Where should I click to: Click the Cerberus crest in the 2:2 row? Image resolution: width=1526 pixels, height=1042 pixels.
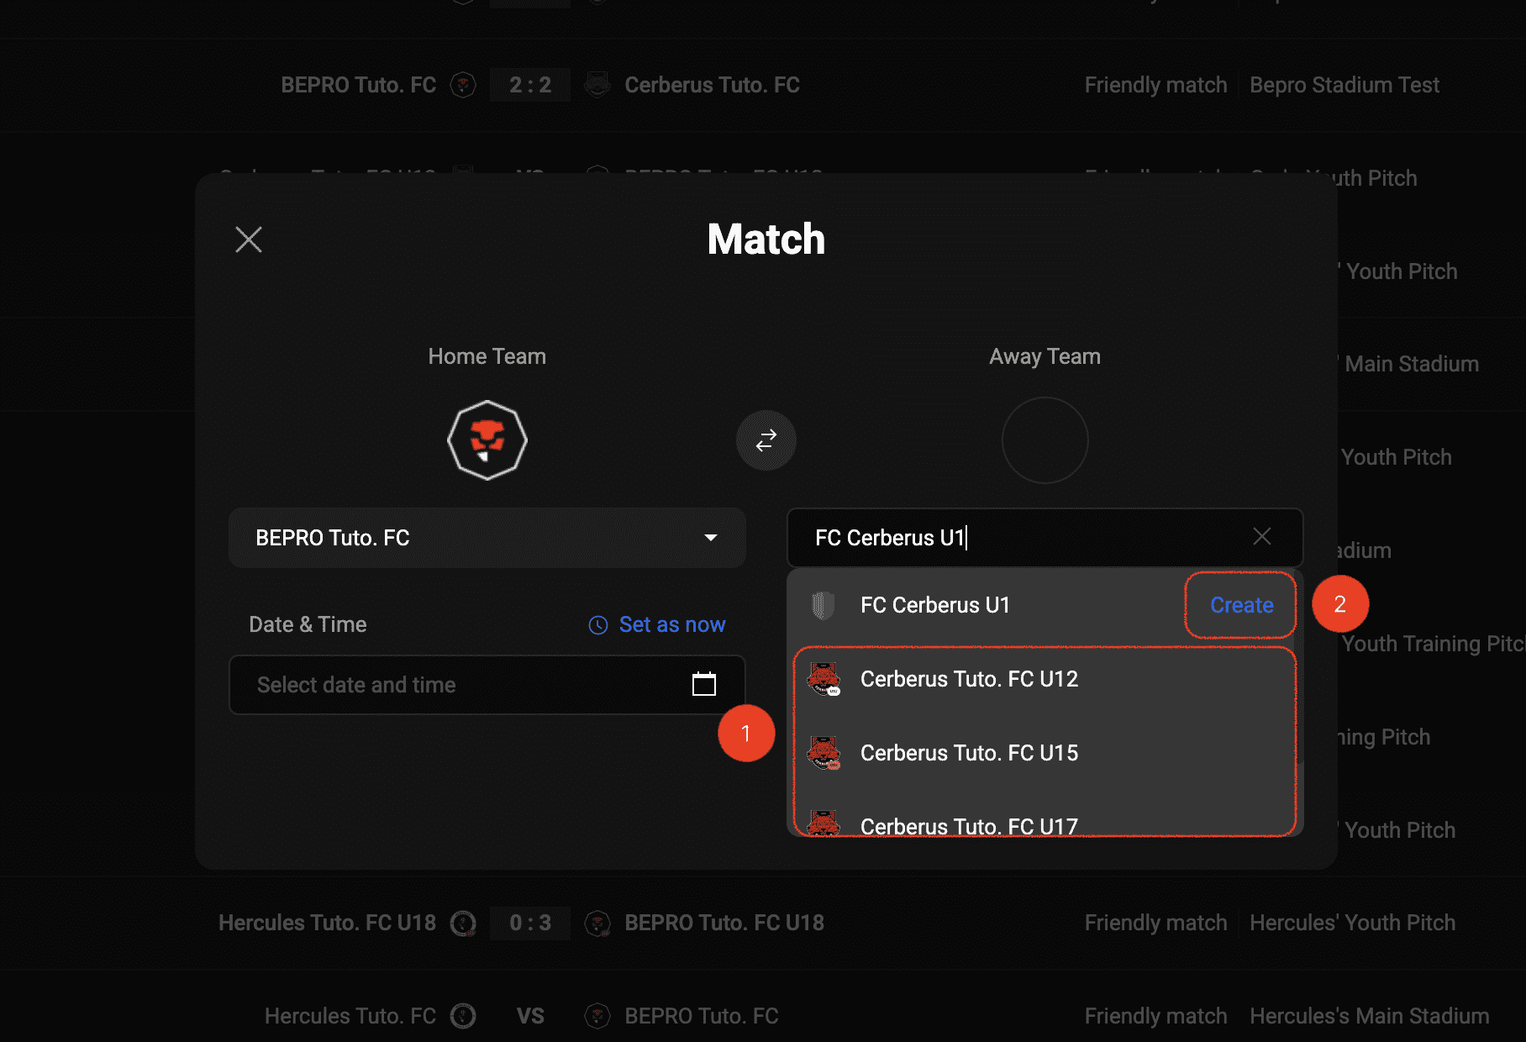point(597,84)
